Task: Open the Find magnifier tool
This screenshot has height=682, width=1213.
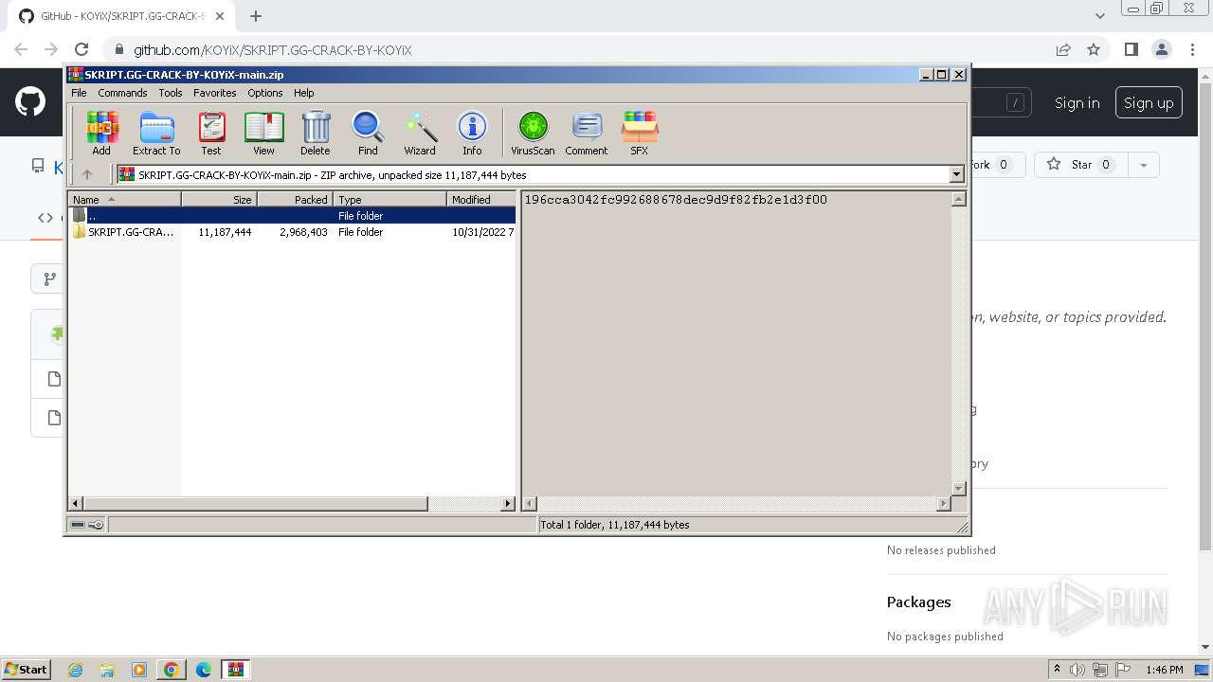Action: (368, 133)
